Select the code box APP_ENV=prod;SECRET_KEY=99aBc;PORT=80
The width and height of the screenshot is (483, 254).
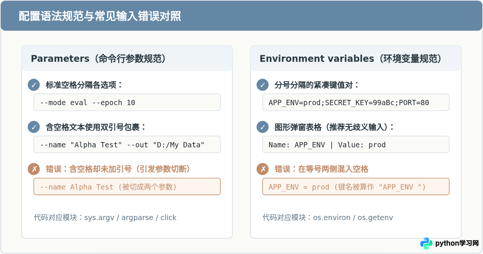pyautogui.click(x=356, y=103)
